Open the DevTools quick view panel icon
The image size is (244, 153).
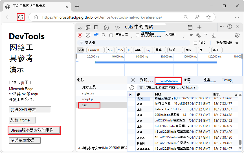tap(190, 27)
